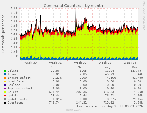Click the '1.0 k' y-axis value
The image size is (147, 113).
click(14, 17)
